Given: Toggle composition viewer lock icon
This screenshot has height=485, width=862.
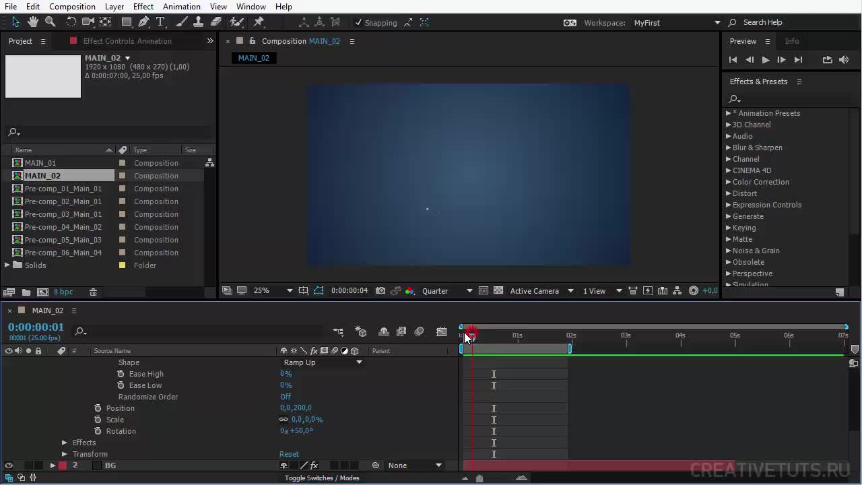Looking at the screenshot, I should [x=253, y=41].
